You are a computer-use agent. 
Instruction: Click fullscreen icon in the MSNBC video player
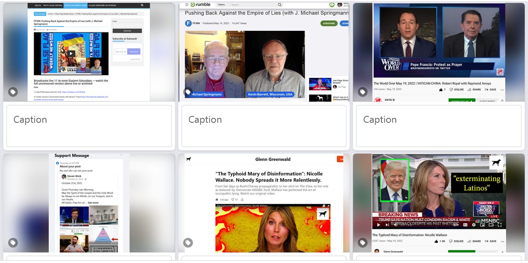tap(500, 225)
